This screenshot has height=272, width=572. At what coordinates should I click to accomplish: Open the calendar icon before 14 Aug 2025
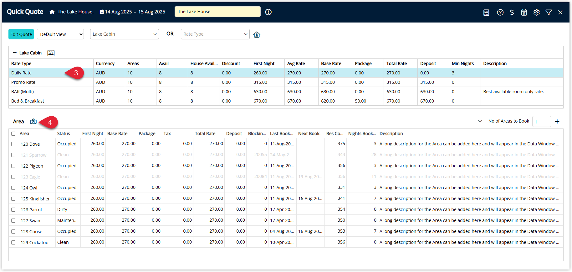tap(102, 12)
